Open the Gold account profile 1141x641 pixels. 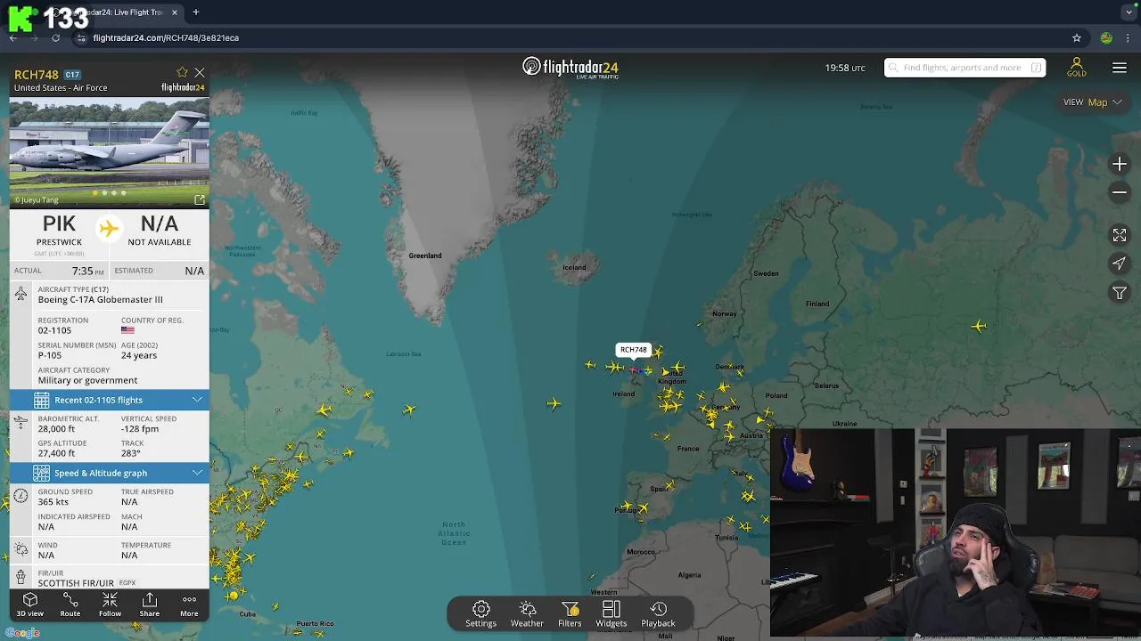(1077, 68)
